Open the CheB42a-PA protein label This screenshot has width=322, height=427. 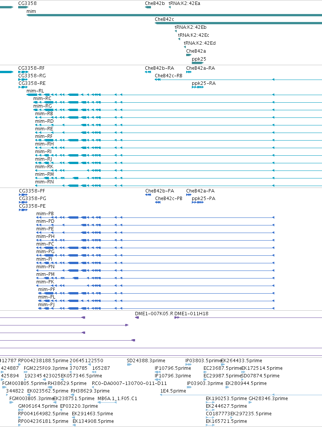click(200, 191)
